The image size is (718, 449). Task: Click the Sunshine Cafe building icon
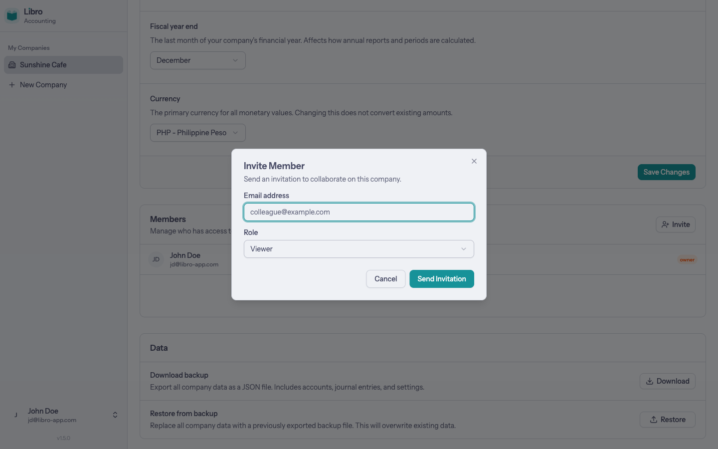[12, 65]
